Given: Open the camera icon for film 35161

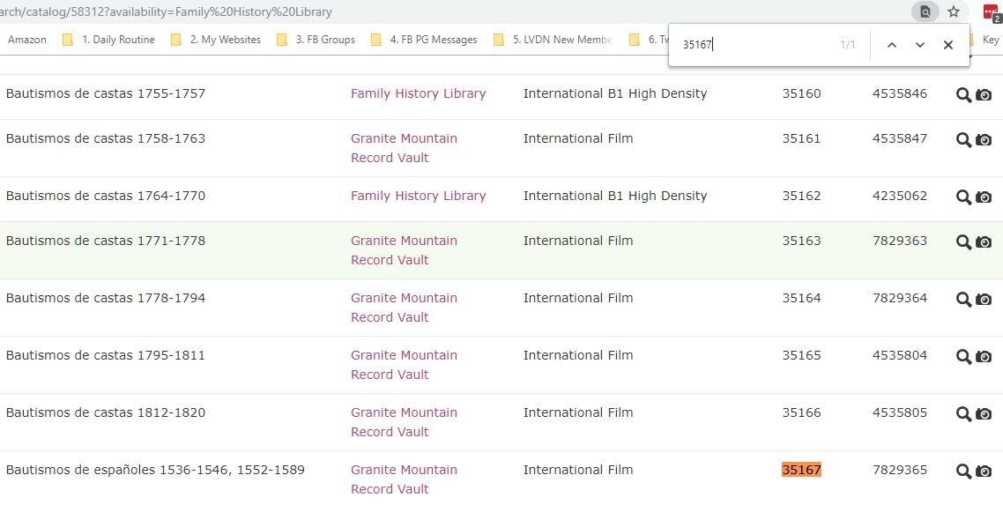Looking at the screenshot, I should coord(984,140).
